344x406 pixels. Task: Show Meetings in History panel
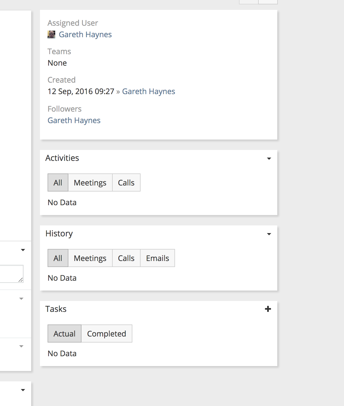click(90, 258)
